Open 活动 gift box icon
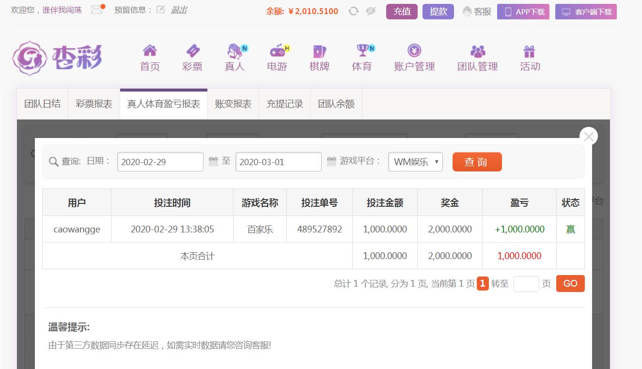Viewport: 642px width, 369px height. pos(529,50)
